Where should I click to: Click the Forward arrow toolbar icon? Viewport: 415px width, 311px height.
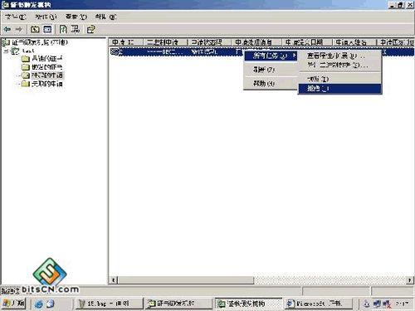(19, 29)
